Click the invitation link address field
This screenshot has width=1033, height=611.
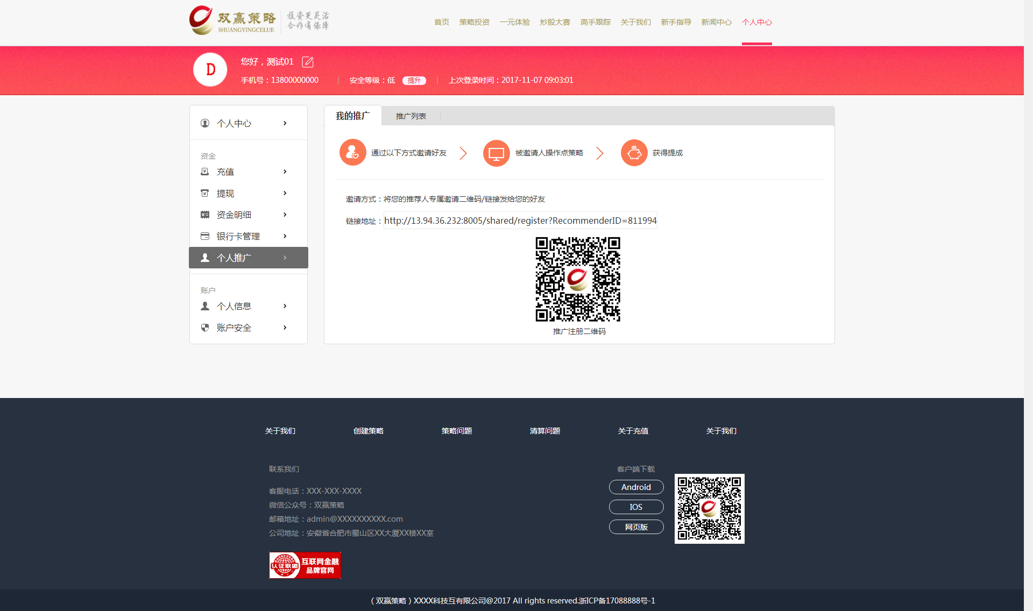[x=520, y=221]
